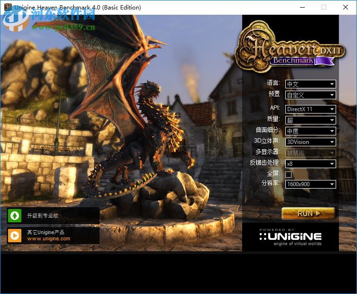Click the orange play arrow icon
357x294 pixels.
pos(15,236)
